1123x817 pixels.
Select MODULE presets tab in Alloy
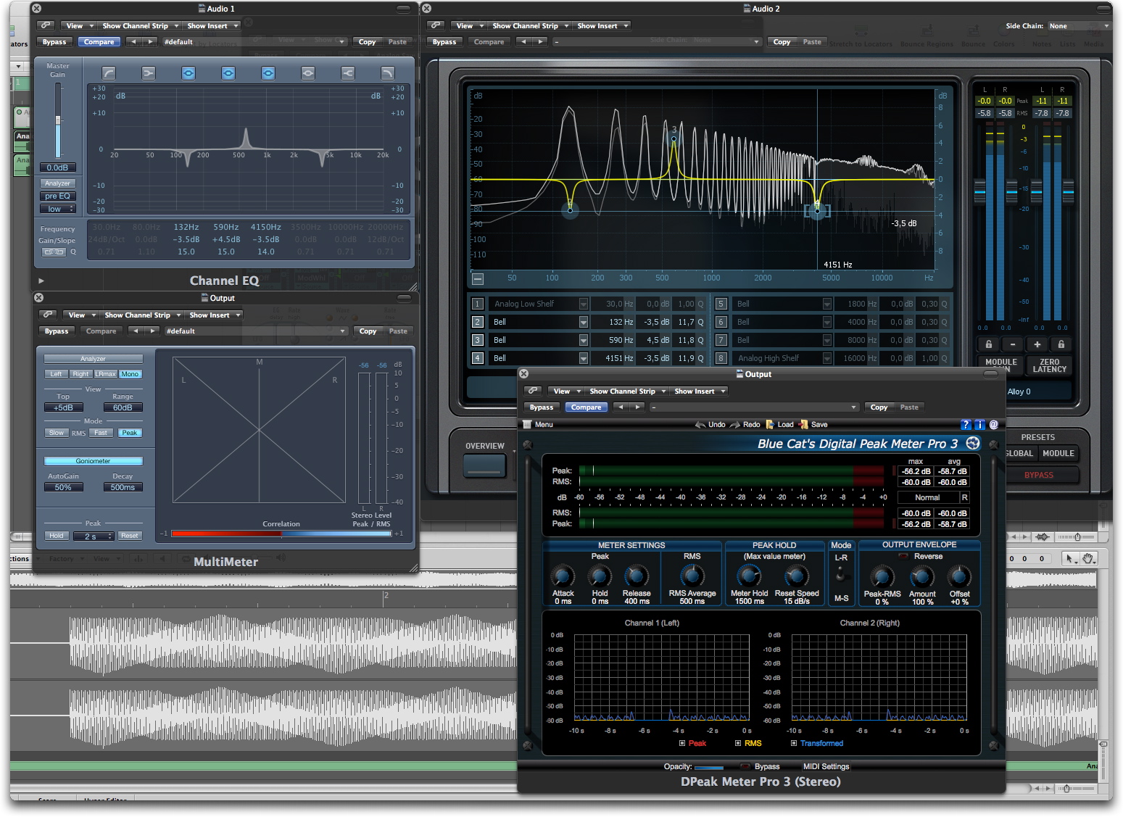(x=1058, y=453)
